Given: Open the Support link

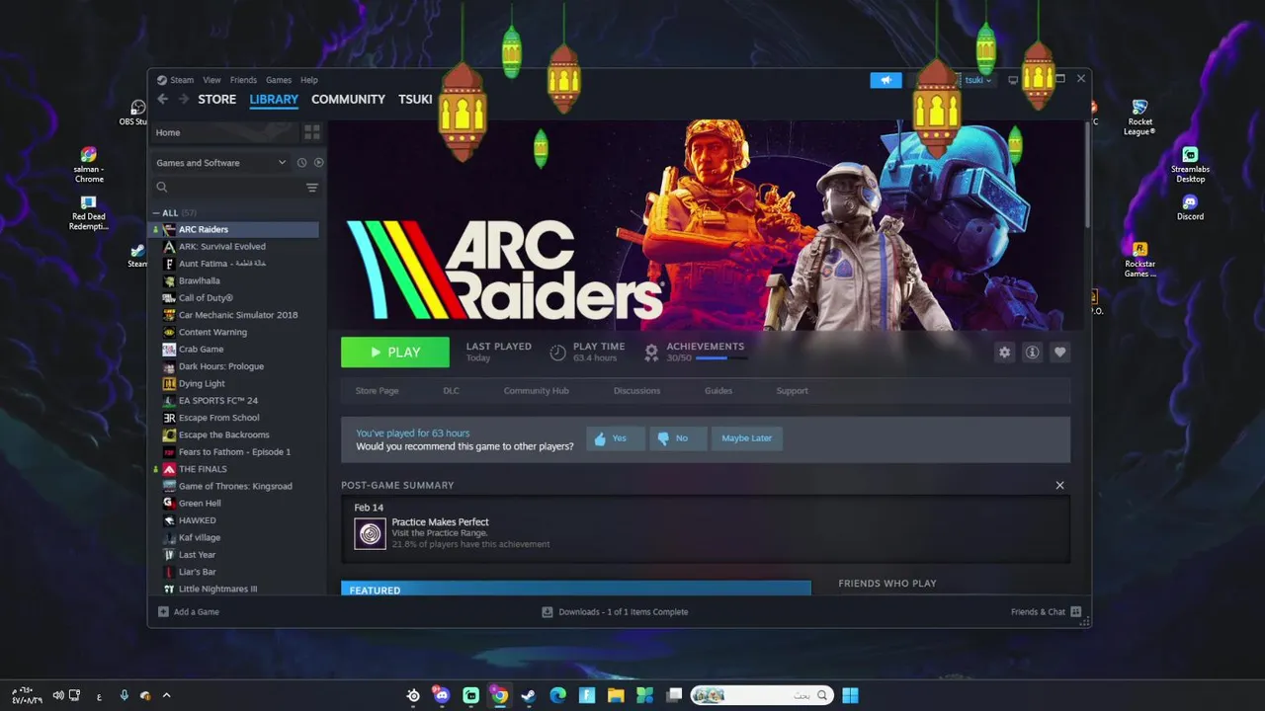Looking at the screenshot, I should tap(792, 391).
